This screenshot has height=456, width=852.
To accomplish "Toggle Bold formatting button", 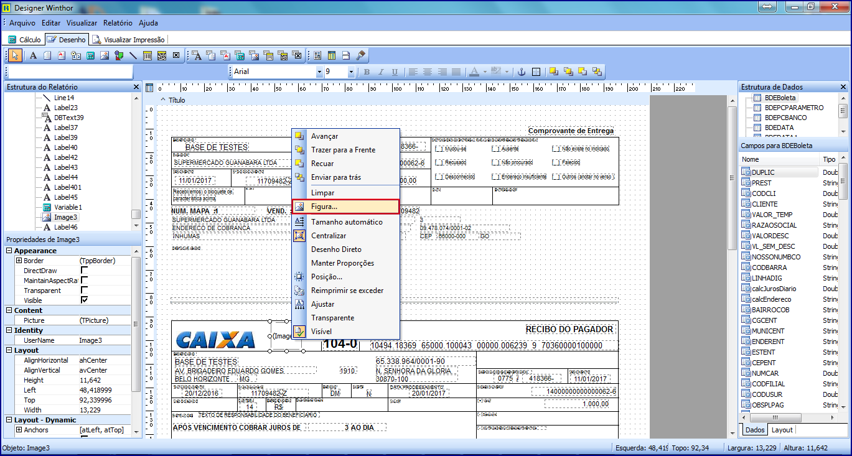I will [x=367, y=72].
